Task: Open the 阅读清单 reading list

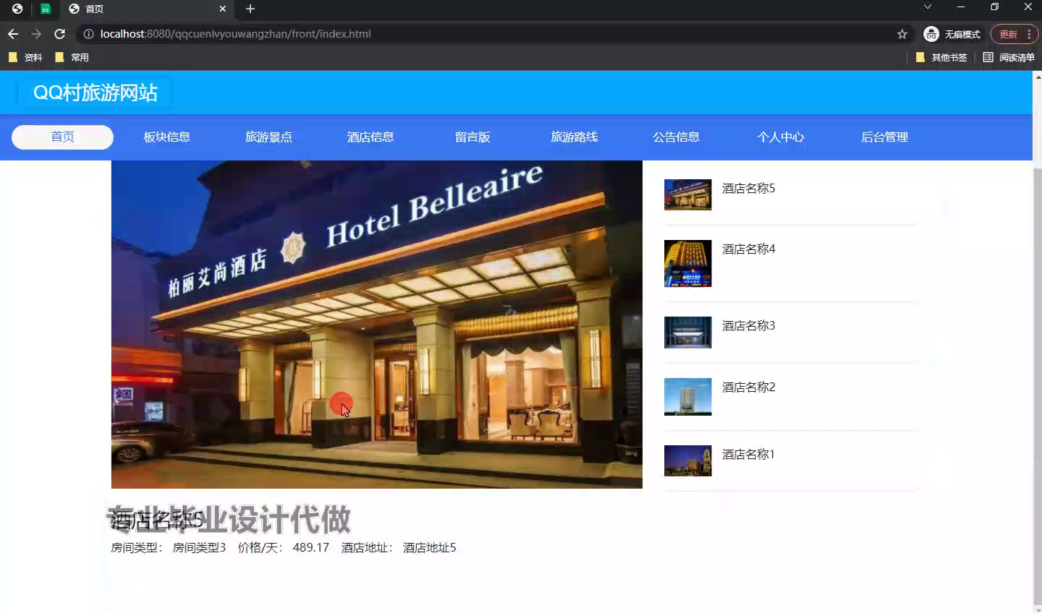Action: [1009, 57]
